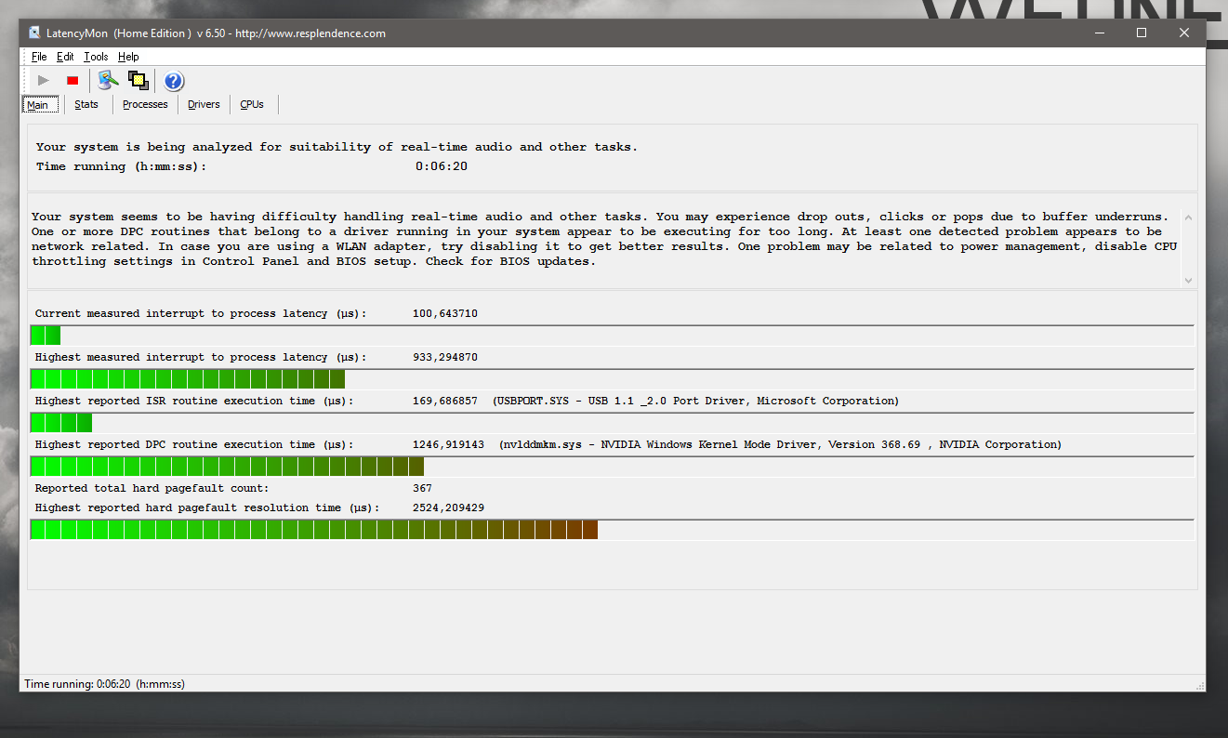This screenshot has width=1228, height=738.
Task: Switch to the Main tab
Action: 38,104
